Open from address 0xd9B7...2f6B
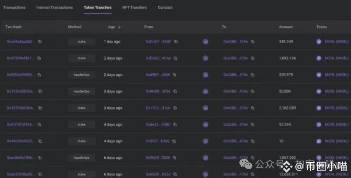 [158, 75]
